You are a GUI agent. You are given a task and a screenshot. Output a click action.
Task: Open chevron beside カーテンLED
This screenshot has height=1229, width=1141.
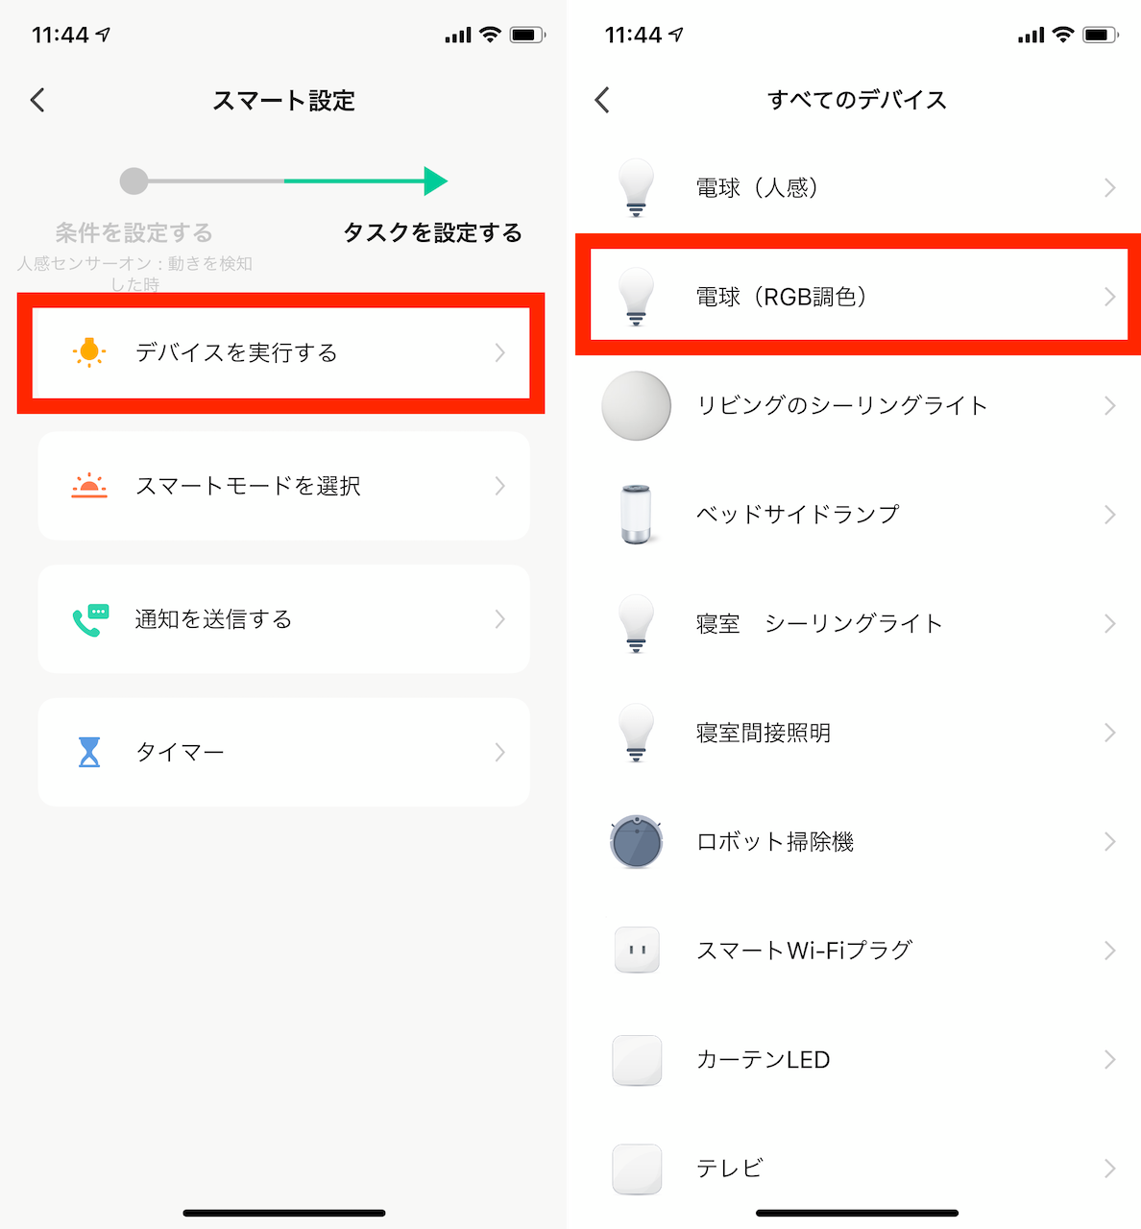pyautogui.click(x=1109, y=1060)
